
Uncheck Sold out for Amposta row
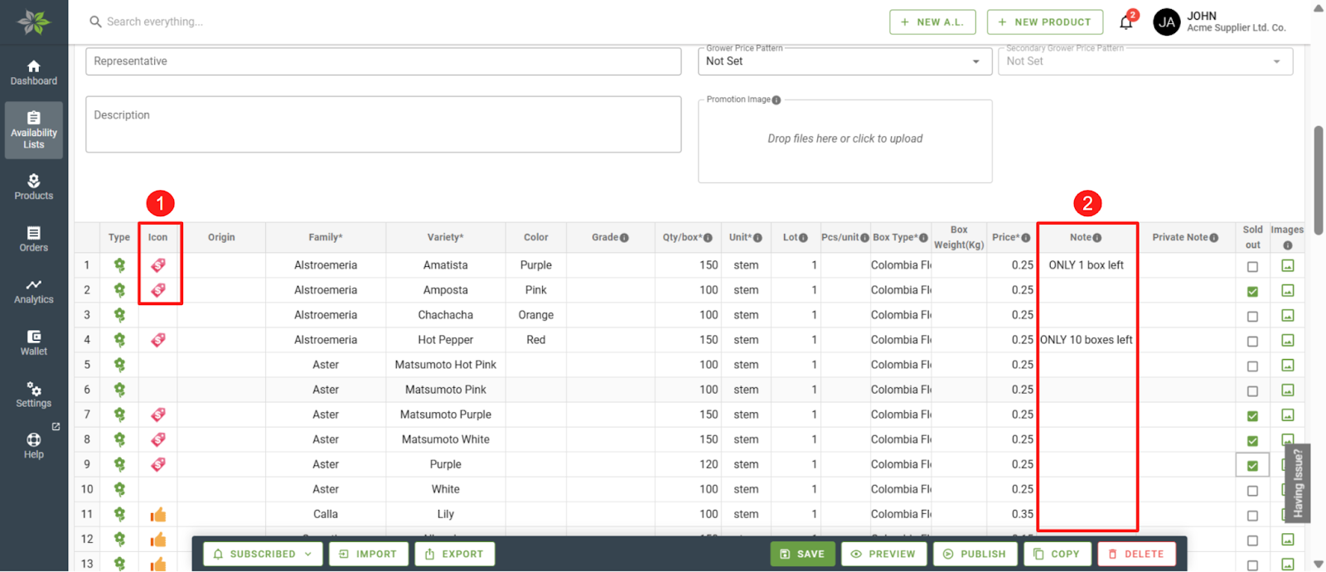1252,292
